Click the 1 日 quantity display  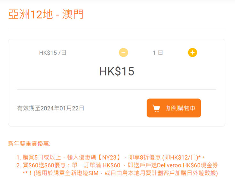[158, 53]
